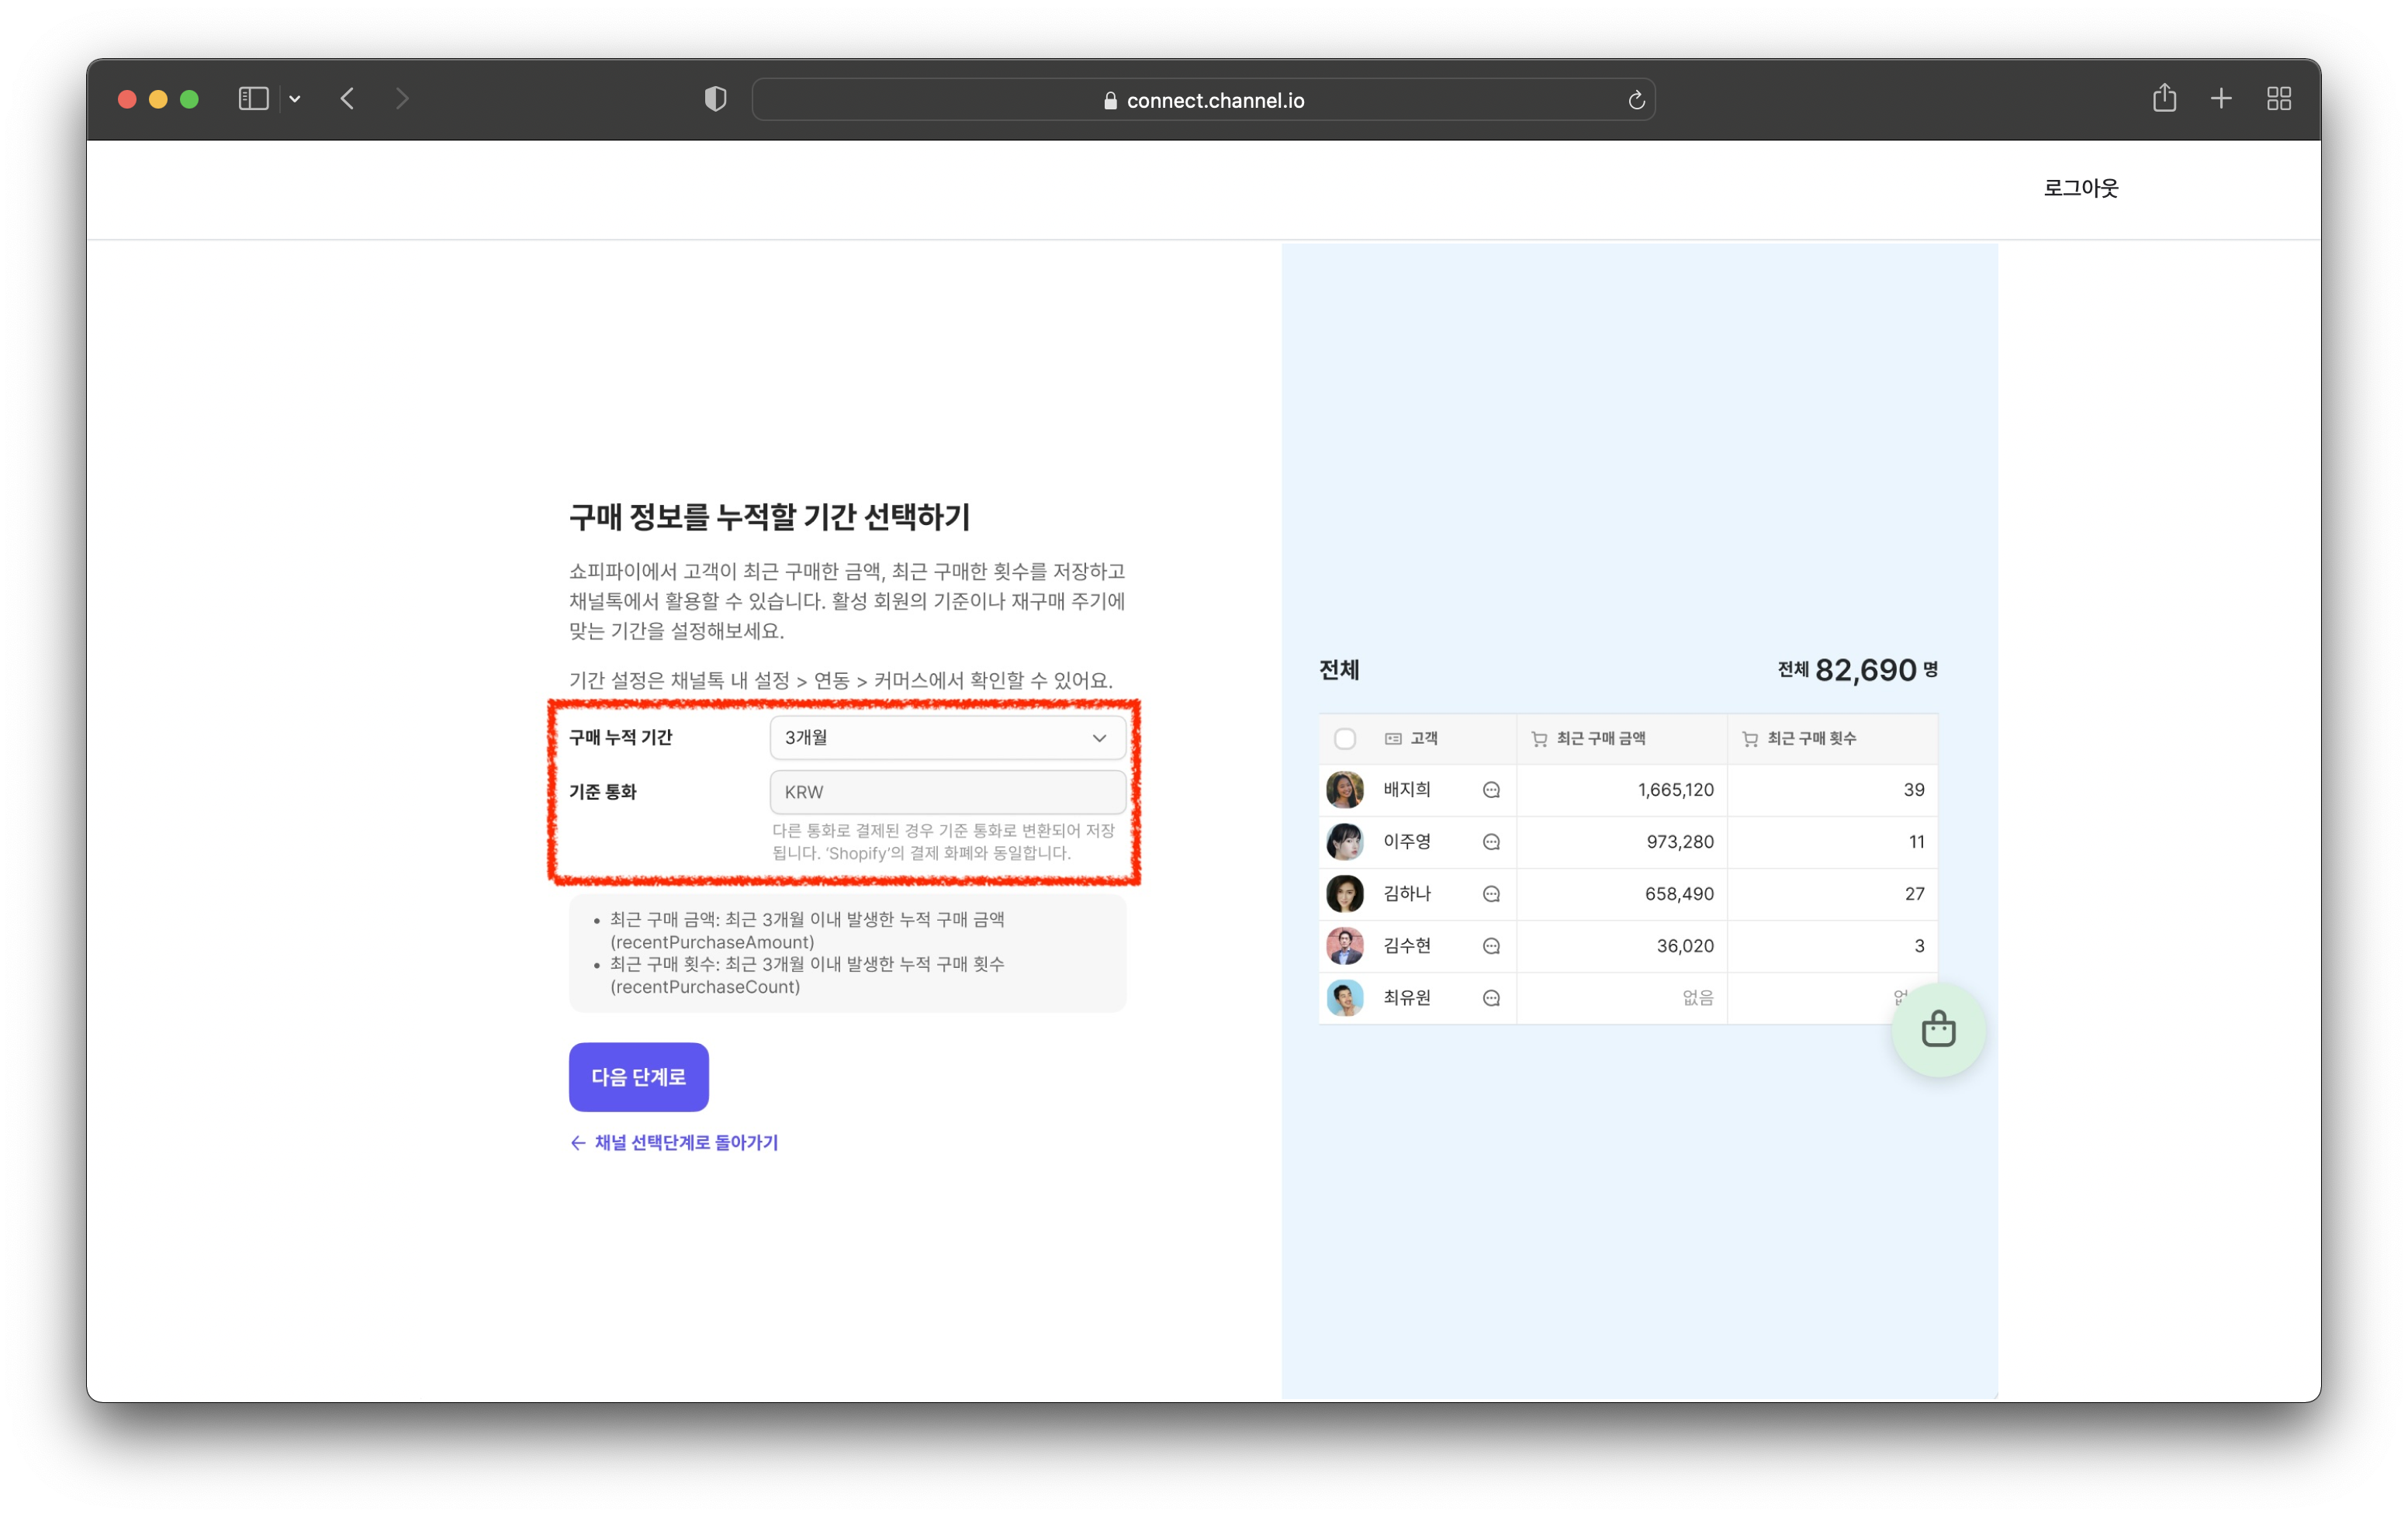Click the 최근 구매 횟수 column header
The width and height of the screenshot is (2408, 1517).
pyautogui.click(x=1810, y=739)
